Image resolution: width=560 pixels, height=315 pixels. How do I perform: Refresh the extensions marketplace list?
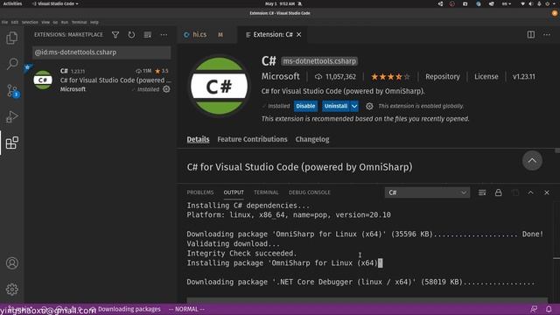[x=131, y=35]
